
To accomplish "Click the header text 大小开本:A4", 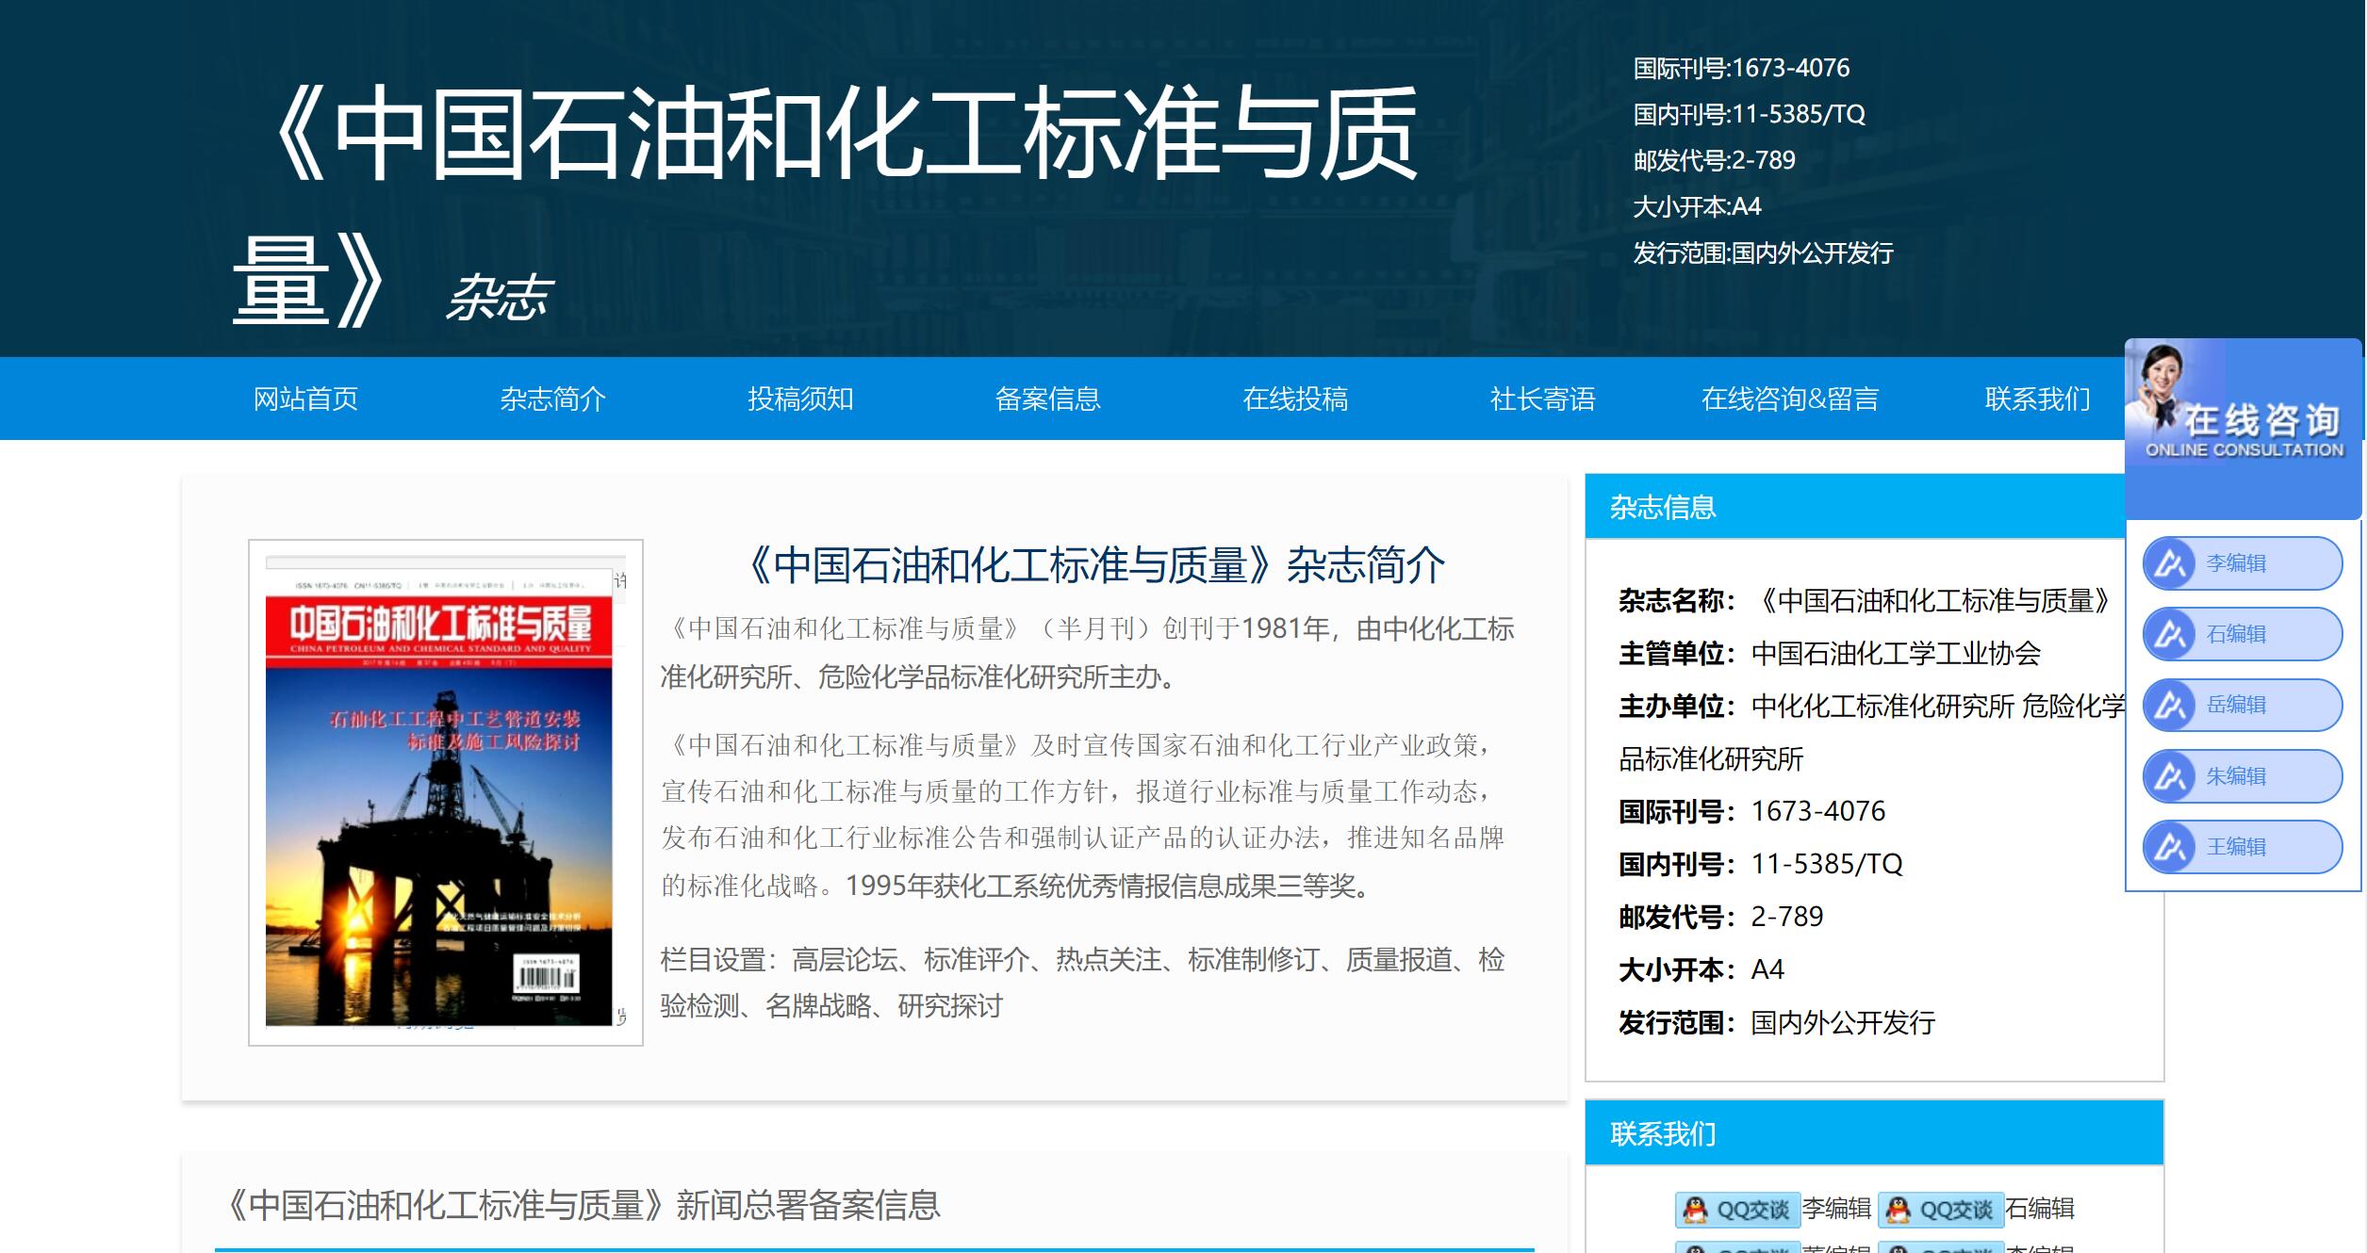I will click(x=1697, y=206).
